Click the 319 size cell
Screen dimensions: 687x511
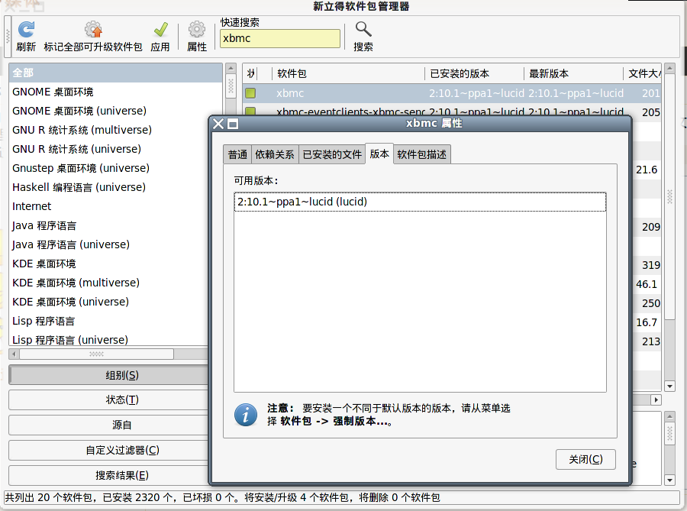[651, 265]
